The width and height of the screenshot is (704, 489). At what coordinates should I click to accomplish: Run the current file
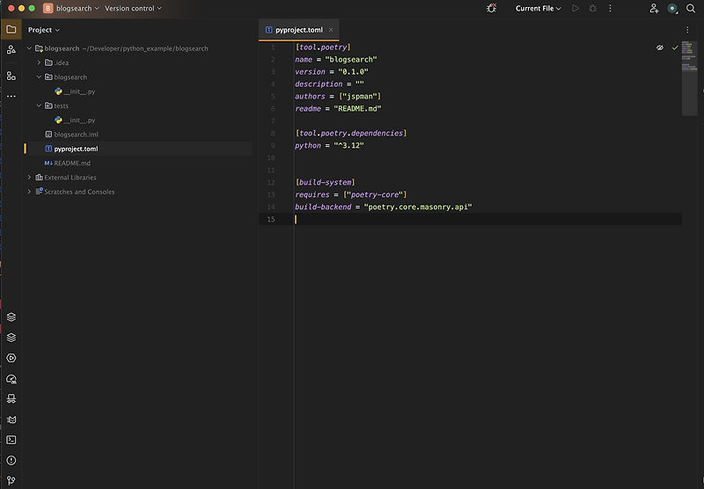tap(576, 8)
